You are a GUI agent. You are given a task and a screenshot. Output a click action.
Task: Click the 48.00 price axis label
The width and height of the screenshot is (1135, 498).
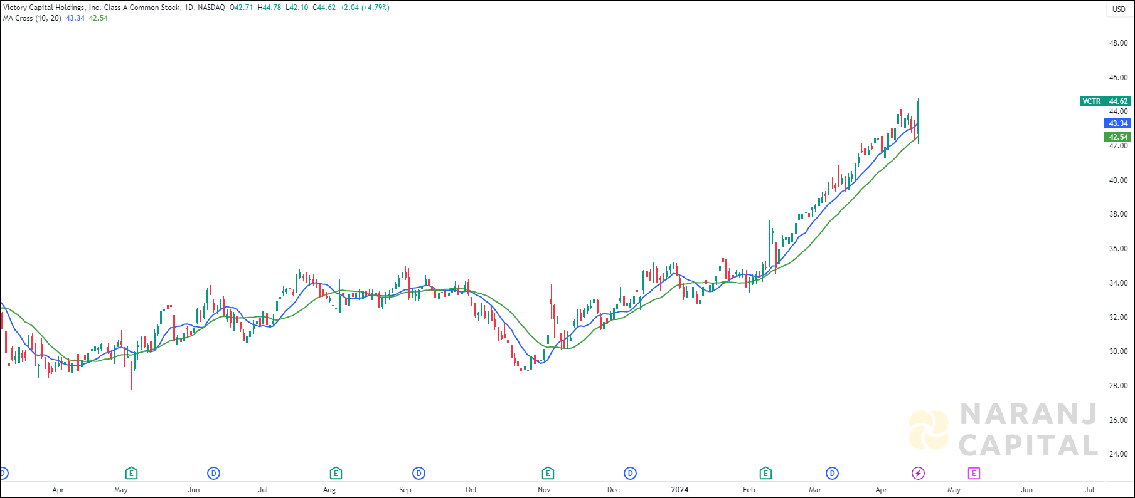pos(1118,43)
